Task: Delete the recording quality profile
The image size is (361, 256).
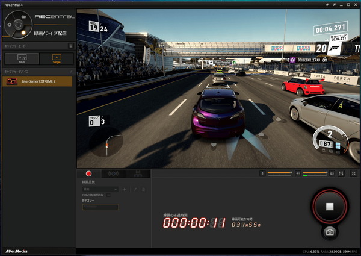Action: tap(143, 189)
